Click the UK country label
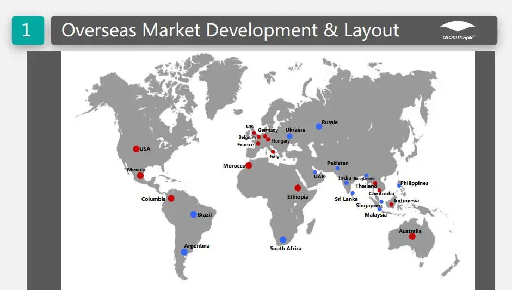This screenshot has width=512, height=290. [x=250, y=126]
